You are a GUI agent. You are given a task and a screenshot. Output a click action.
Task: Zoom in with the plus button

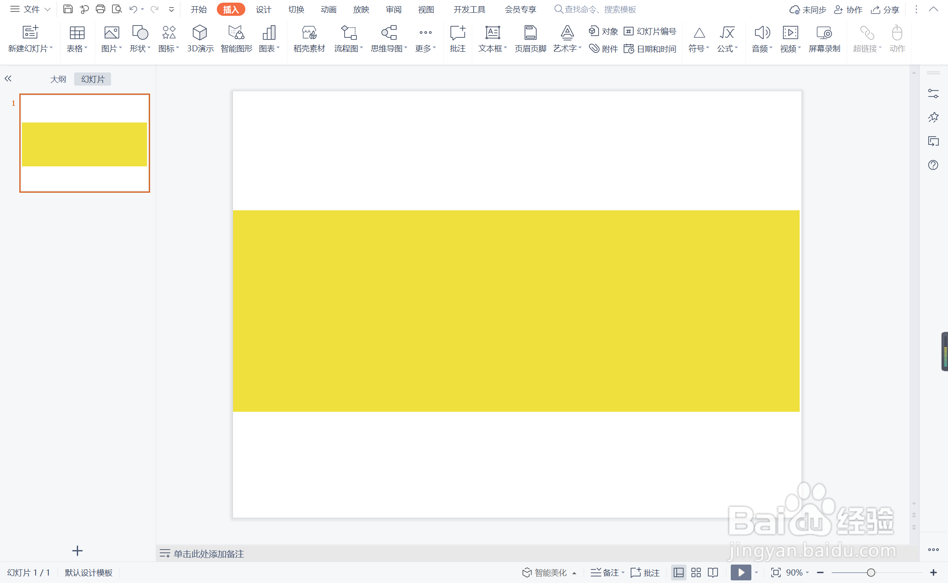point(934,572)
